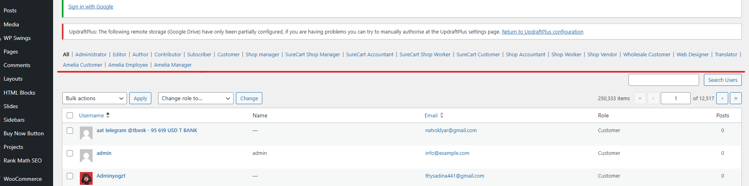
Task: Select the checkbox for admin user
Action: click(x=70, y=153)
